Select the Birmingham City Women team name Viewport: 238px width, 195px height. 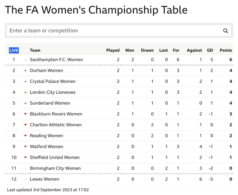55,168
